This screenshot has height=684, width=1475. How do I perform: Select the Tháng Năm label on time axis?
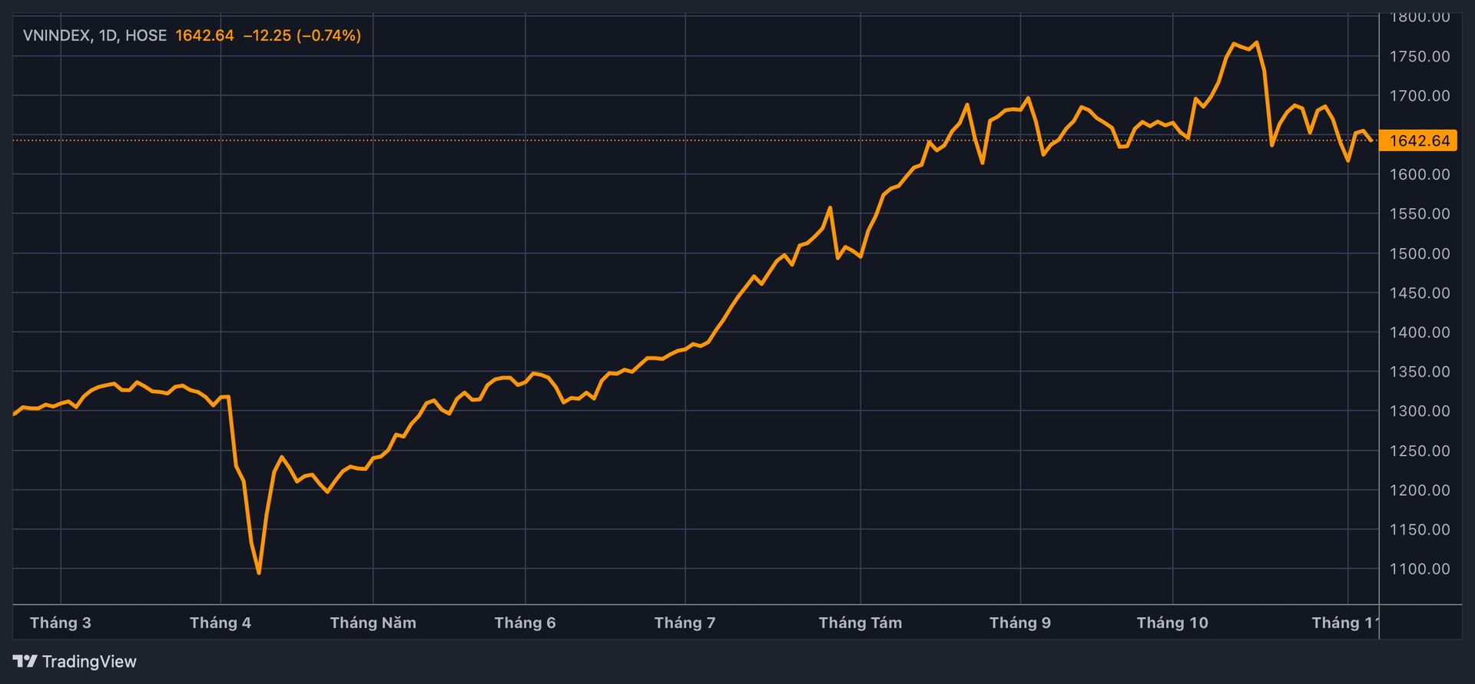coord(373,623)
